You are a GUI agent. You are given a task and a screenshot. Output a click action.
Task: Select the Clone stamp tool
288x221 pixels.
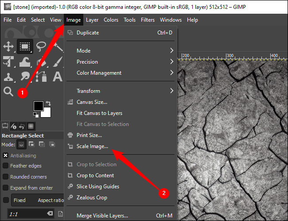[8, 76]
